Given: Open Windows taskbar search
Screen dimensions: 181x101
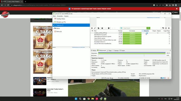Looking at the screenshot, I should [80, 99].
